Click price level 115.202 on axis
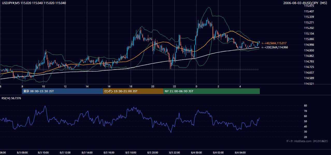This screenshot has width=331, height=155. pyautogui.click(x=309, y=28)
